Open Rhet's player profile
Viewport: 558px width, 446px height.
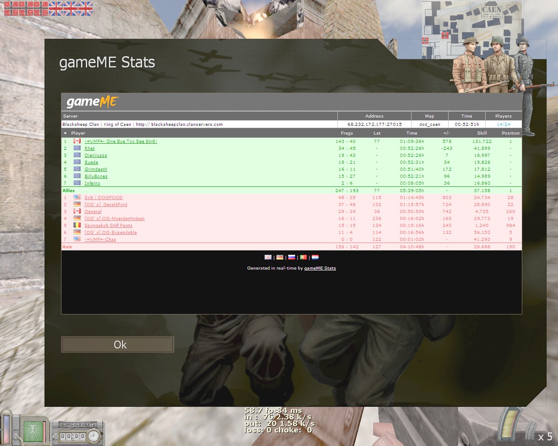coord(89,148)
